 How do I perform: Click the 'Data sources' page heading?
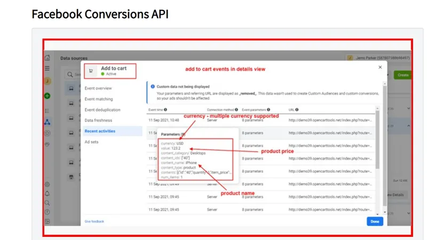[x=74, y=58]
